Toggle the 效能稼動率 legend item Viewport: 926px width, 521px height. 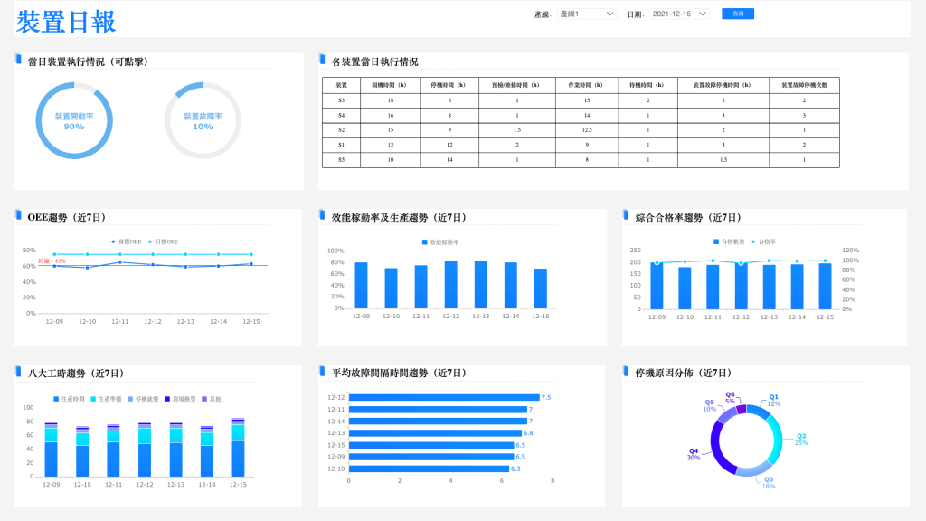tap(440, 242)
